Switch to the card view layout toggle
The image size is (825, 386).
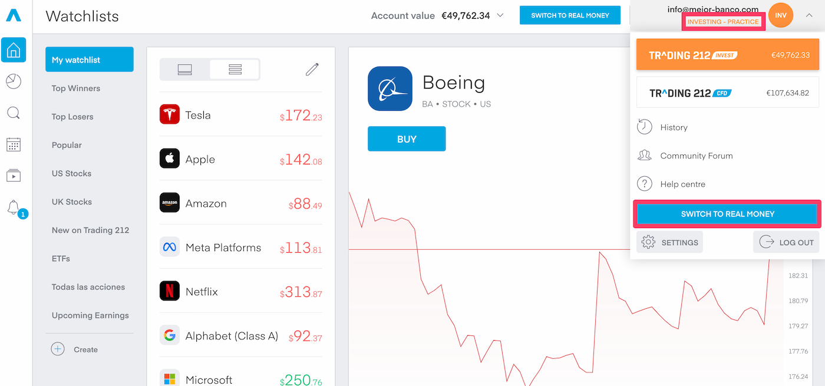[185, 70]
